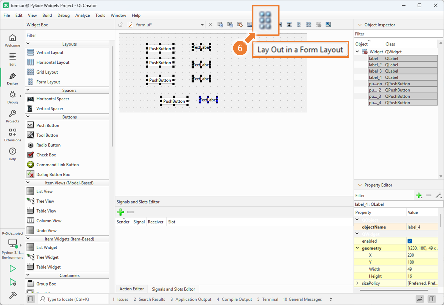The height and width of the screenshot is (305, 444).
Task: Open the Tools menu
Action: coord(100,15)
